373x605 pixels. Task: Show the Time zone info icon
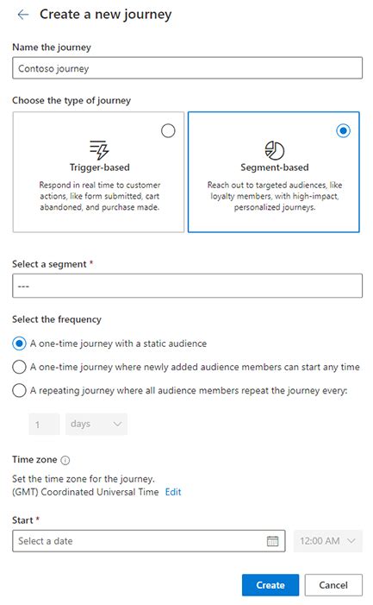point(65,460)
